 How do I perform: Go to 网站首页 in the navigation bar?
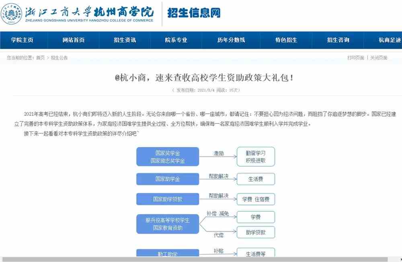(74, 40)
